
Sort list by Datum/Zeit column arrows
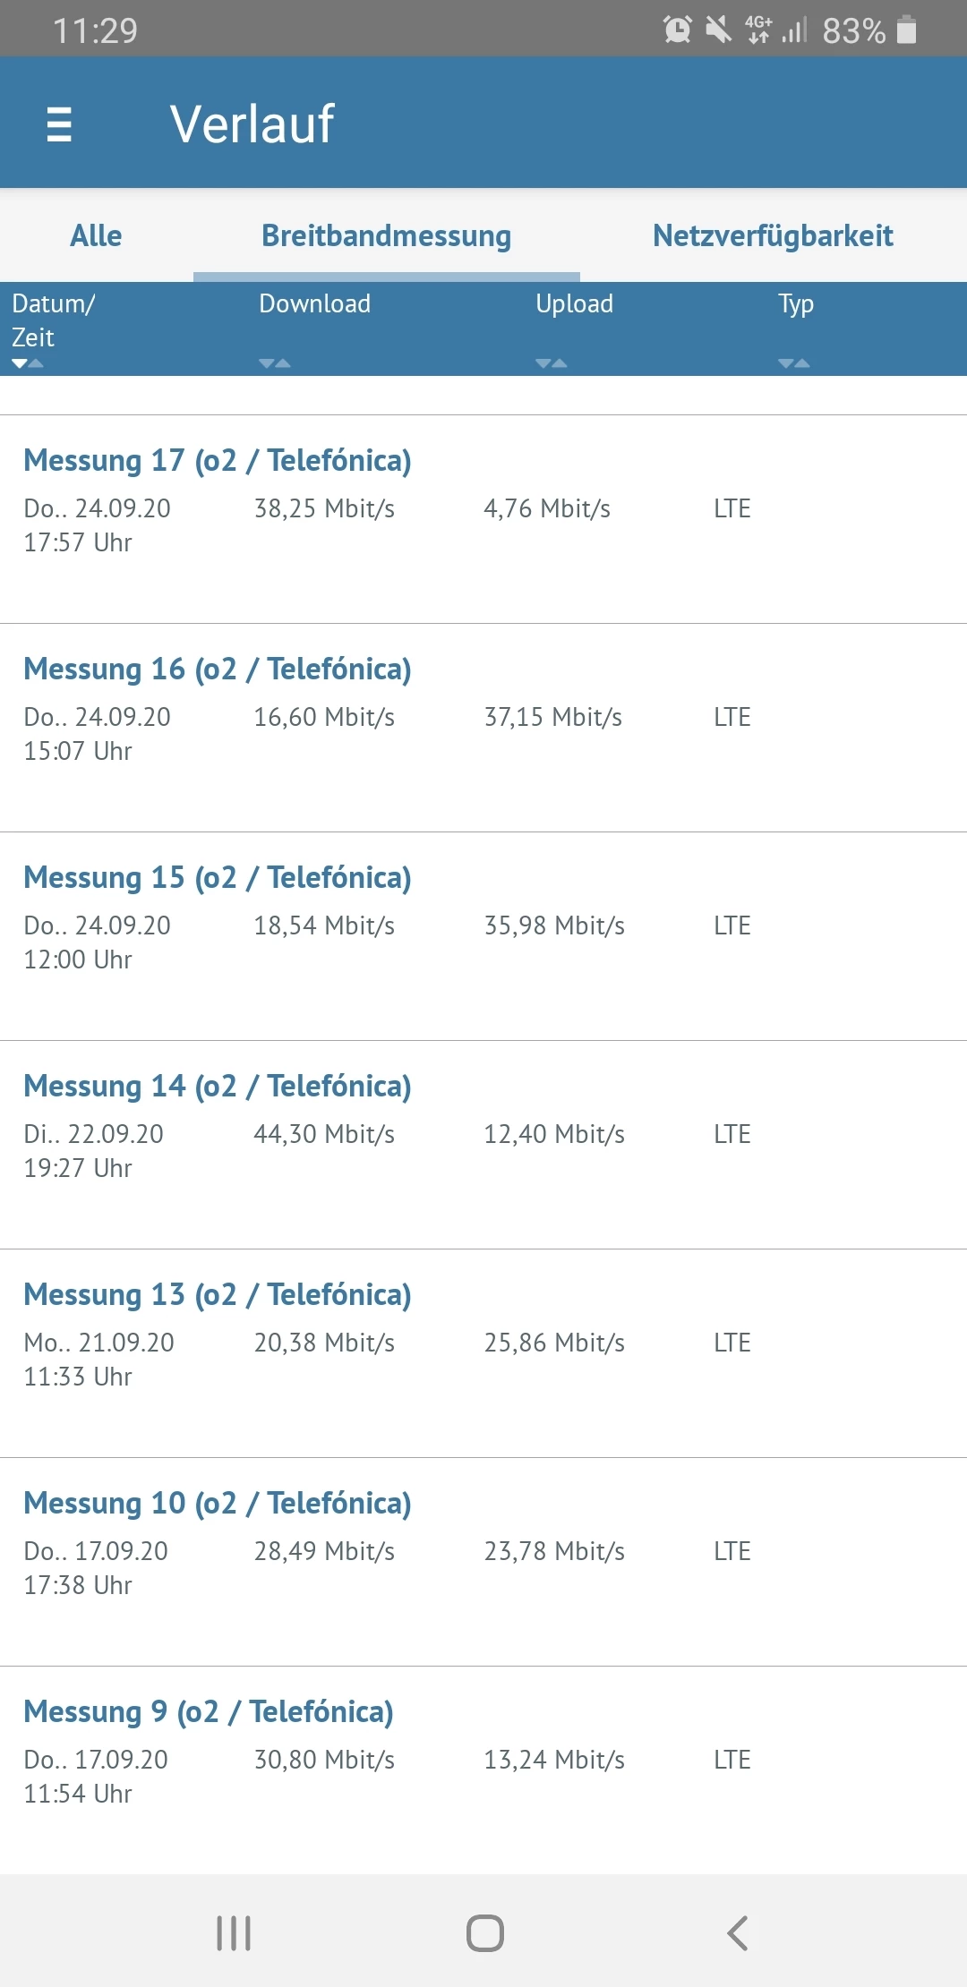28,363
